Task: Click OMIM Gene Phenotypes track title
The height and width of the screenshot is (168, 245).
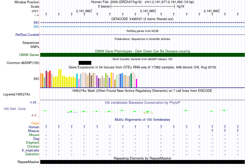Action: tap(142, 51)
